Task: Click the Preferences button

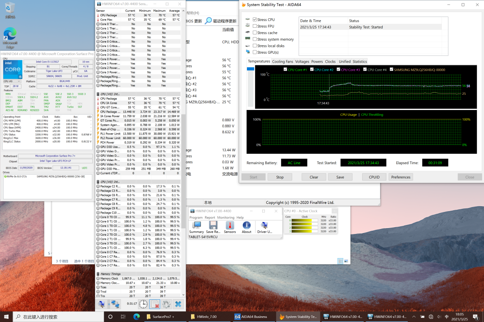Action: 401,177
